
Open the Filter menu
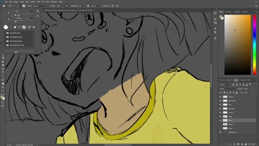[x=38, y=2]
